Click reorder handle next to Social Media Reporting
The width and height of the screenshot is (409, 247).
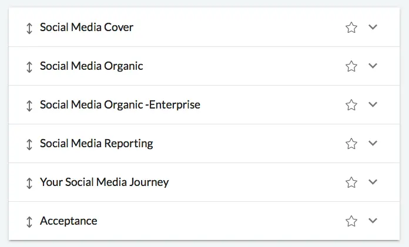point(29,144)
